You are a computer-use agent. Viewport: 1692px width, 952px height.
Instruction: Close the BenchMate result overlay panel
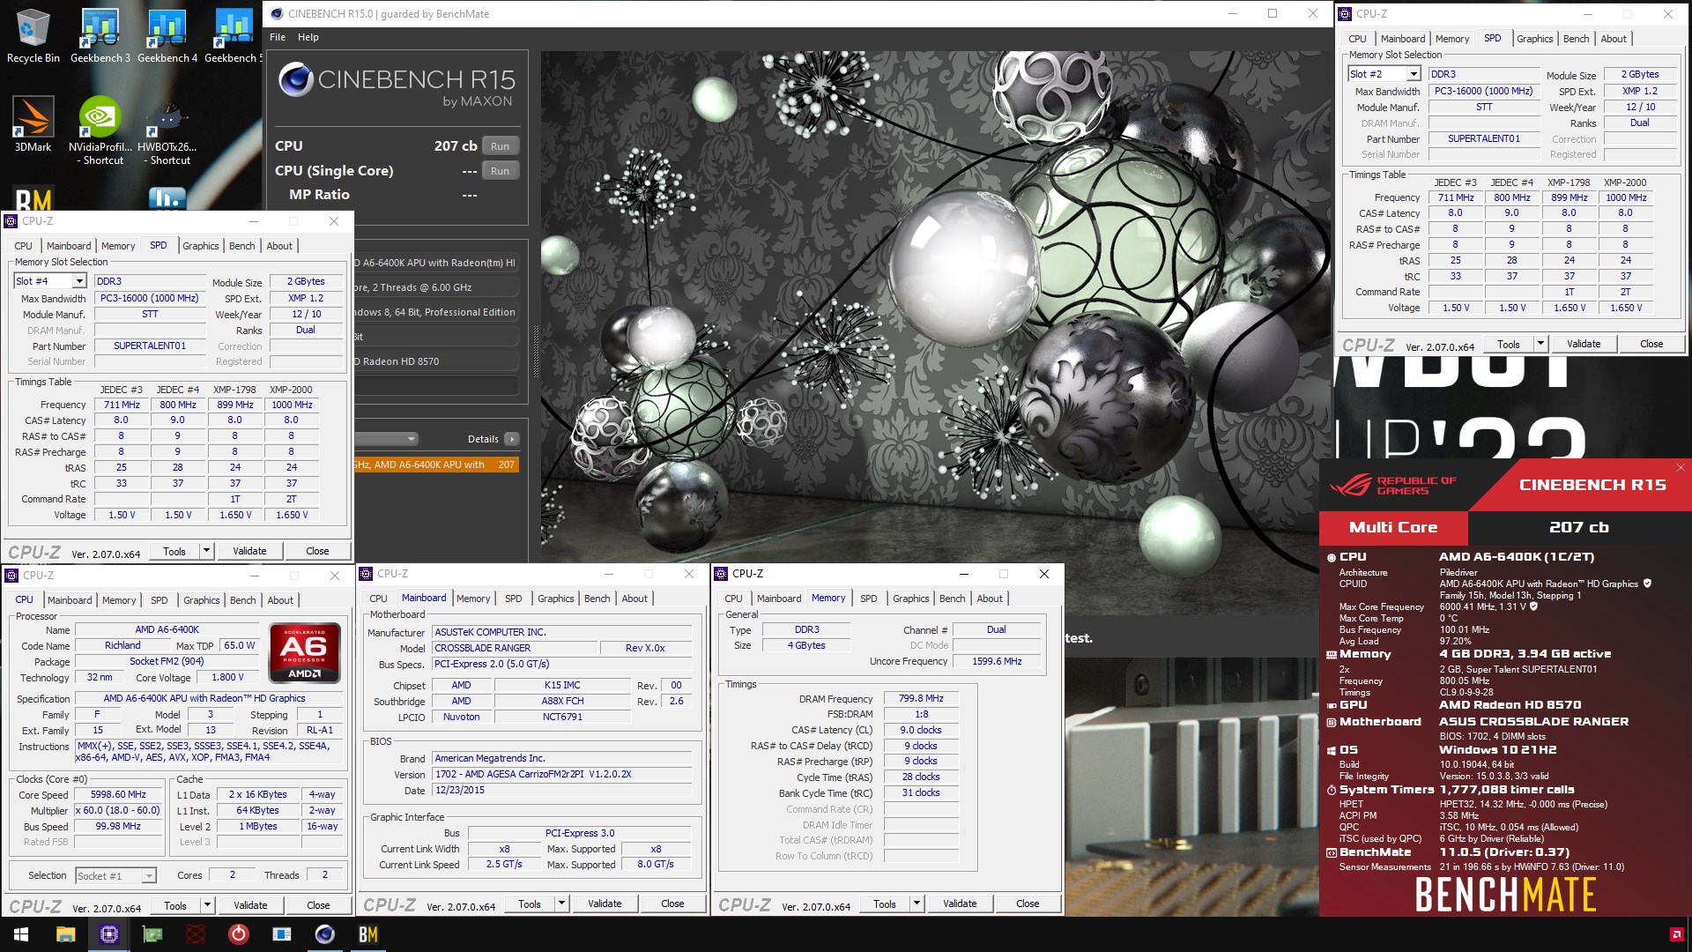tap(1680, 468)
